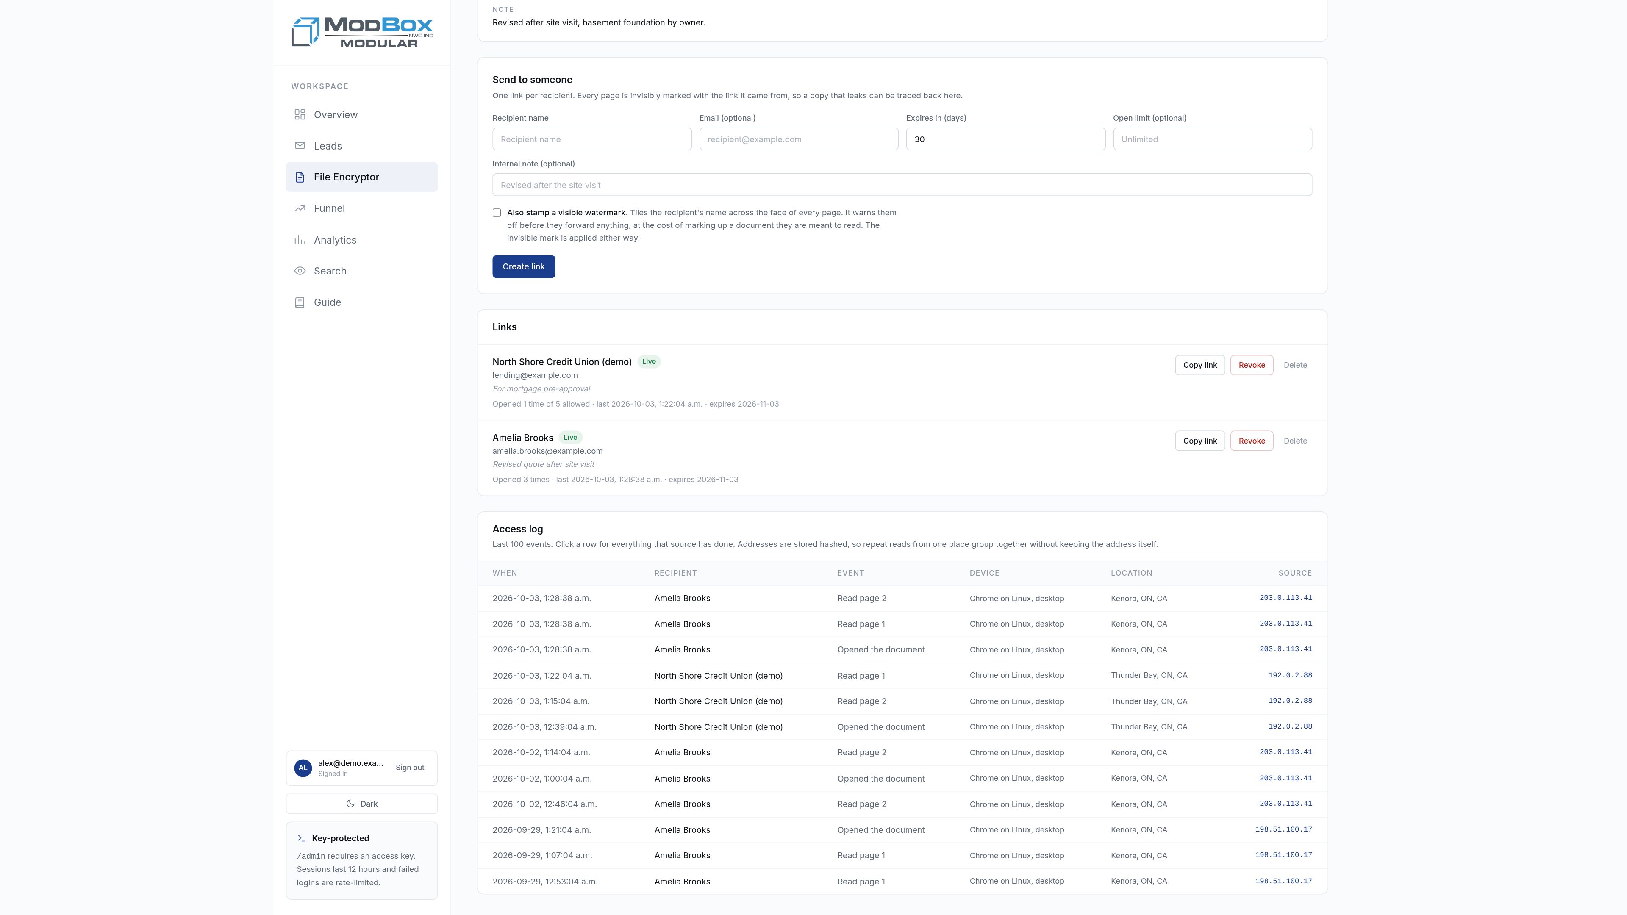Image resolution: width=1627 pixels, height=915 pixels.
Task: Delete the North Shore Credit Union link
Action: tap(1295, 365)
